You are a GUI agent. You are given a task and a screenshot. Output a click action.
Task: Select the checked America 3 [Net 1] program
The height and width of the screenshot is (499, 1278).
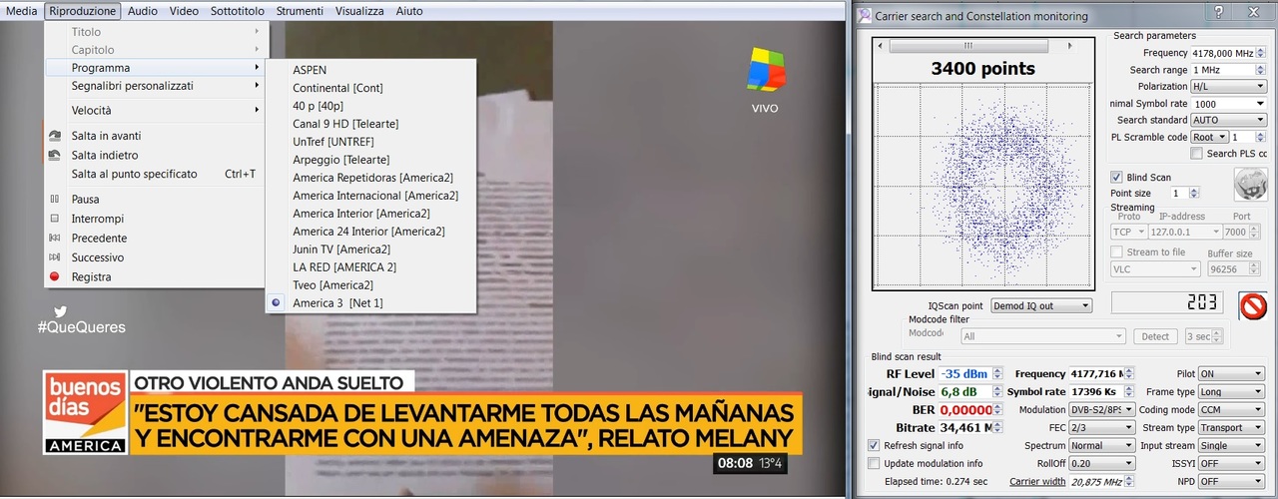click(337, 303)
